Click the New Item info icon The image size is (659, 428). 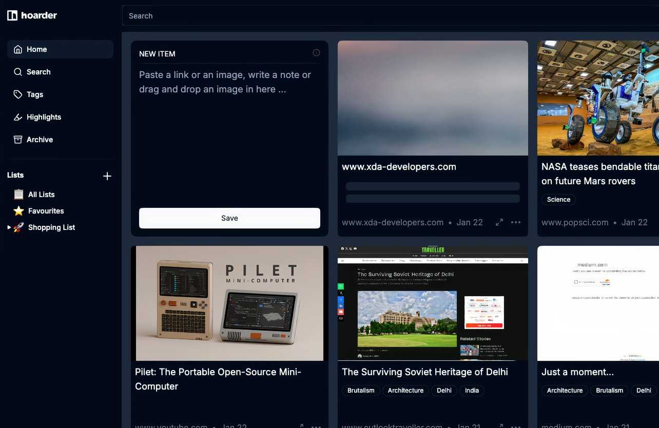coord(316,53)
